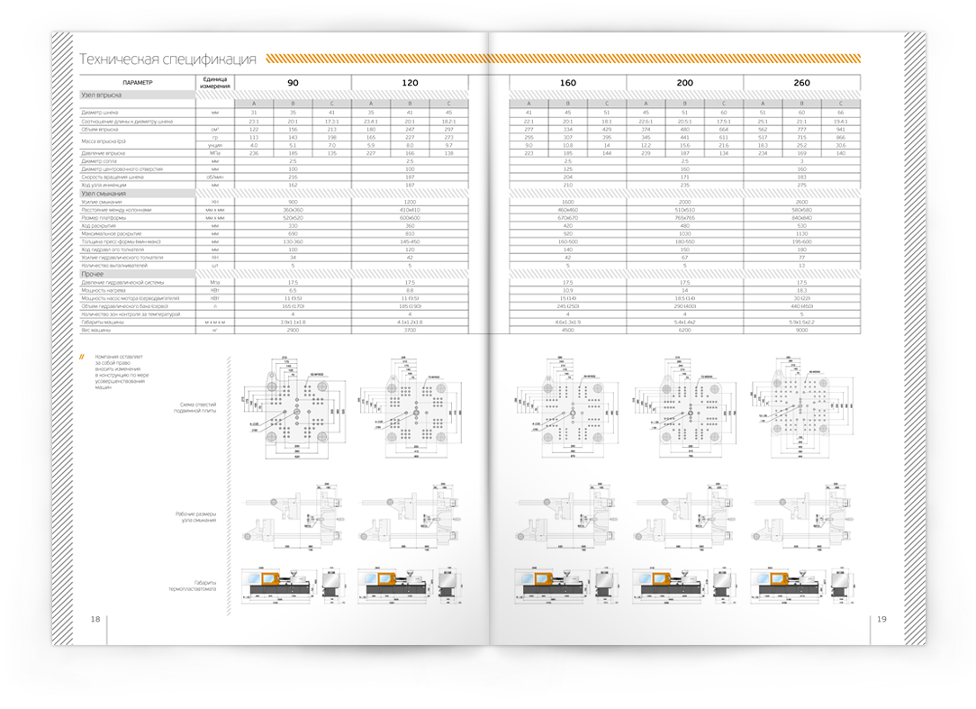Click the 'Узел смыкания' section header

pyautogui.click(x=102, y=193)
